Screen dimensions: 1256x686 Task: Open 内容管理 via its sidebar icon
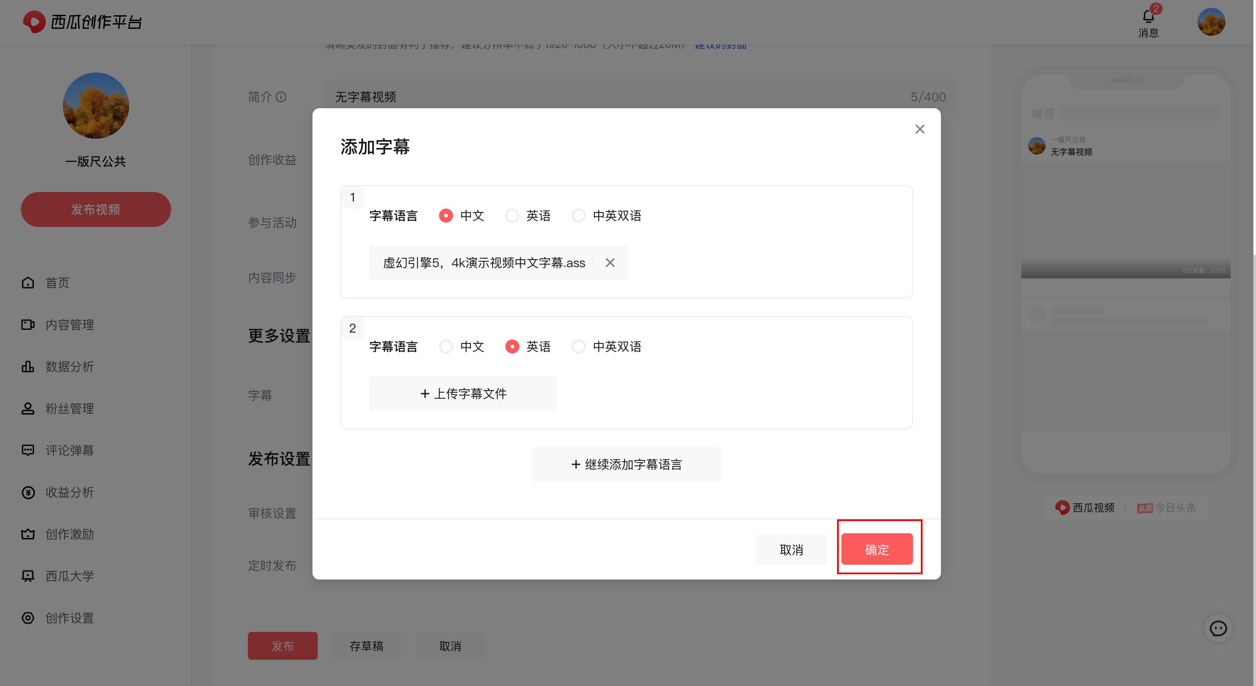(x=28, y=325)
